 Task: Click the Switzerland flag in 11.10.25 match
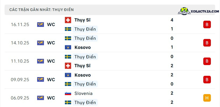pyautogui.click(x=68, y=66)
